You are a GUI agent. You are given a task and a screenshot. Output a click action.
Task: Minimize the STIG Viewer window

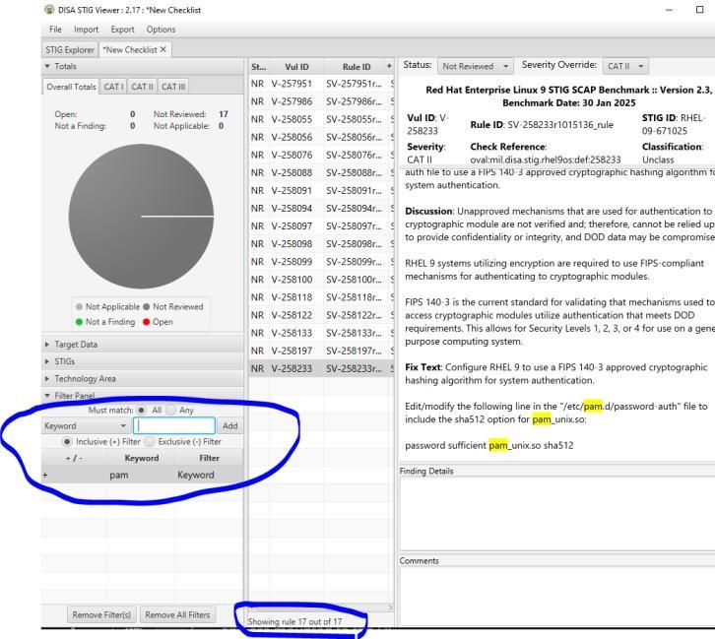[669, 10]
